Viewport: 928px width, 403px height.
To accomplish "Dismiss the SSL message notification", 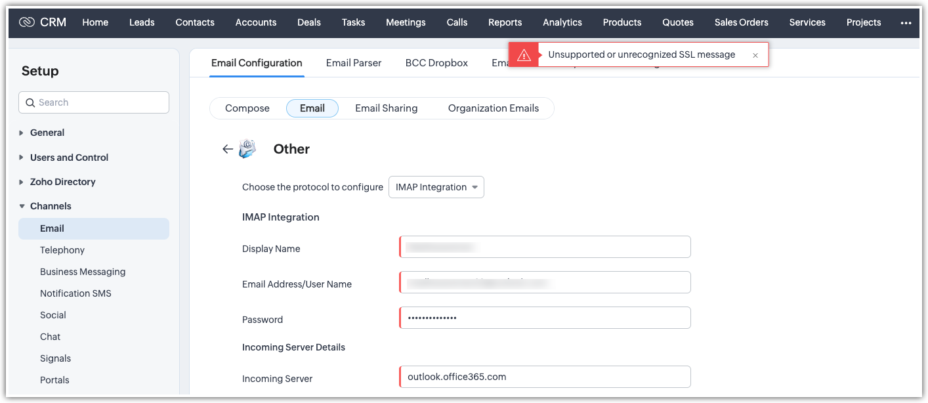I will [x=755, y=56].
